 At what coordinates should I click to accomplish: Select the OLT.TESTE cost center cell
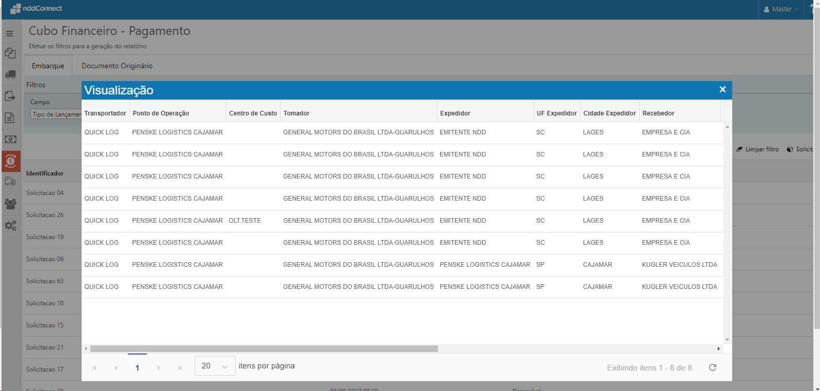245,221
